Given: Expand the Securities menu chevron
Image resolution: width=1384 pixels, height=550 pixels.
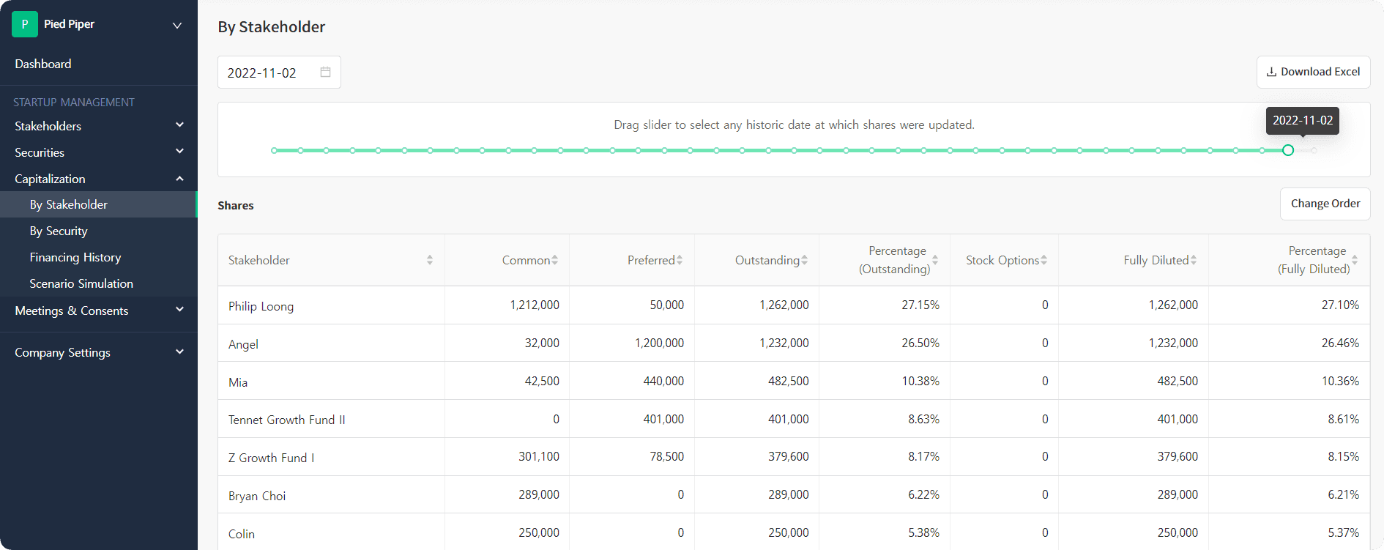Looking at the screenshot, I should 179,152.
